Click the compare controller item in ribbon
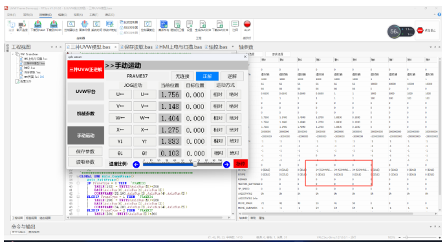 [129, 22]
